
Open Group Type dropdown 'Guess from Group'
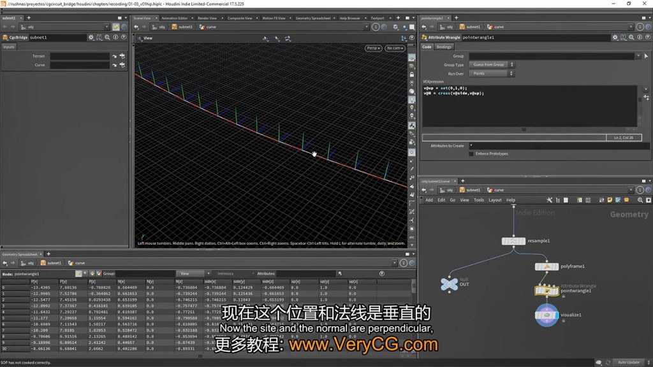pos(492,65)
